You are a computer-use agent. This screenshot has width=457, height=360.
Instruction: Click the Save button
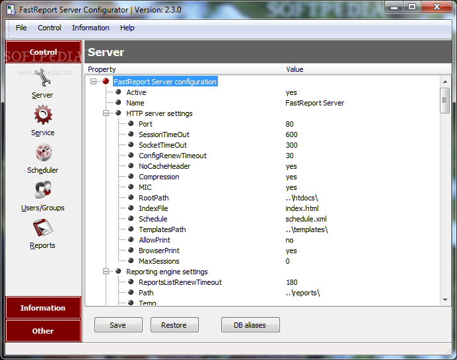tap(118, 325)
